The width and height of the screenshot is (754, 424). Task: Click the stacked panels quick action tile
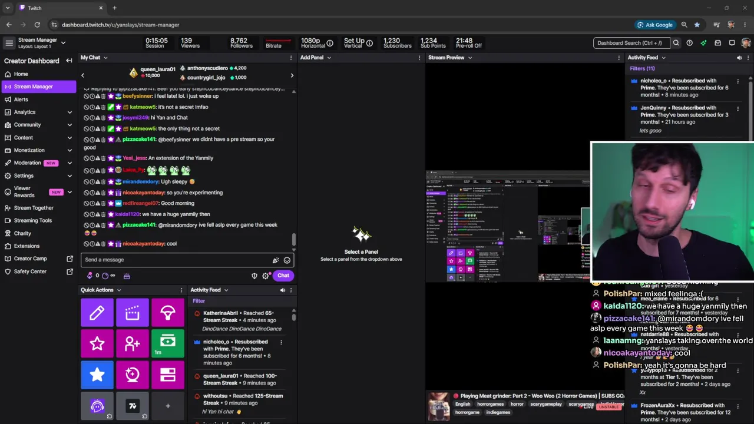click(x=168, y=375)
